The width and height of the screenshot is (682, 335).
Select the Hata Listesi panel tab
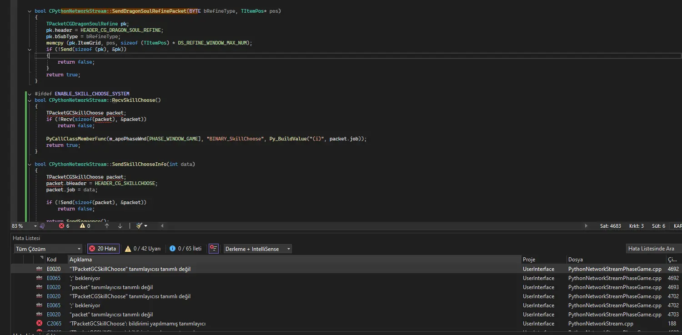point(26,238)
